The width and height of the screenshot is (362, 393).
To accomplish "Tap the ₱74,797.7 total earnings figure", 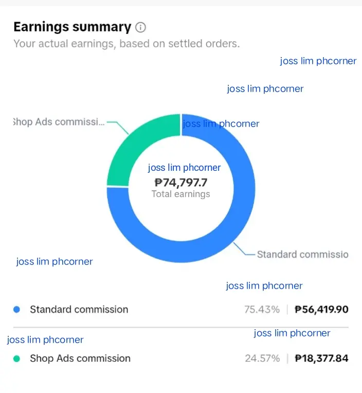I will [181, 183].
